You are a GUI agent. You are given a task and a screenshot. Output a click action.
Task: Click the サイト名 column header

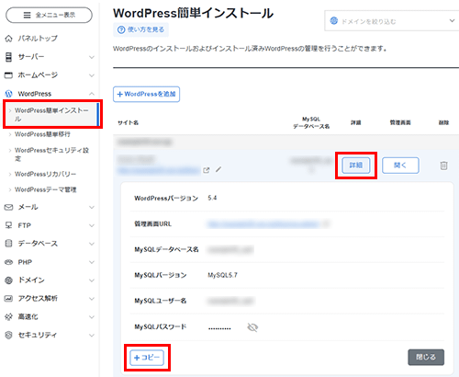(129, 123)
